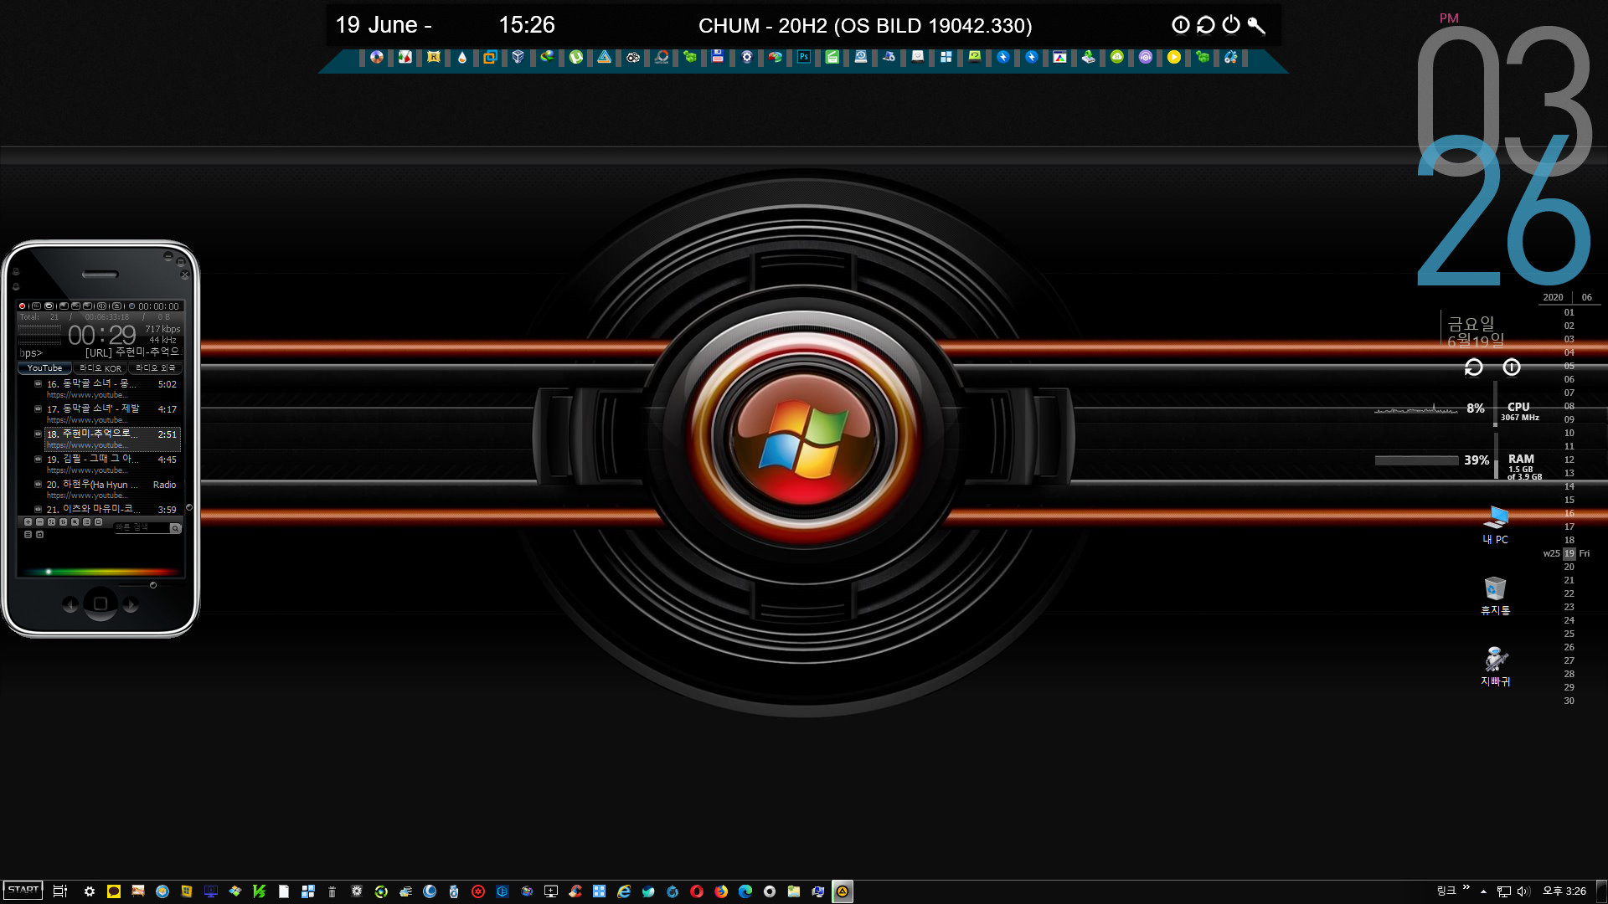
Task: Click the plus add-track button in playlist
Action: [28, 522]
